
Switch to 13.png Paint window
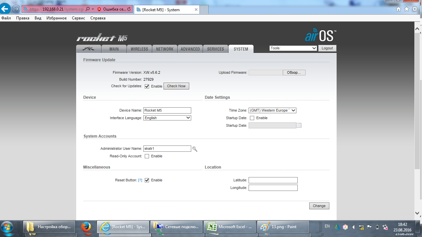[283, 227]
